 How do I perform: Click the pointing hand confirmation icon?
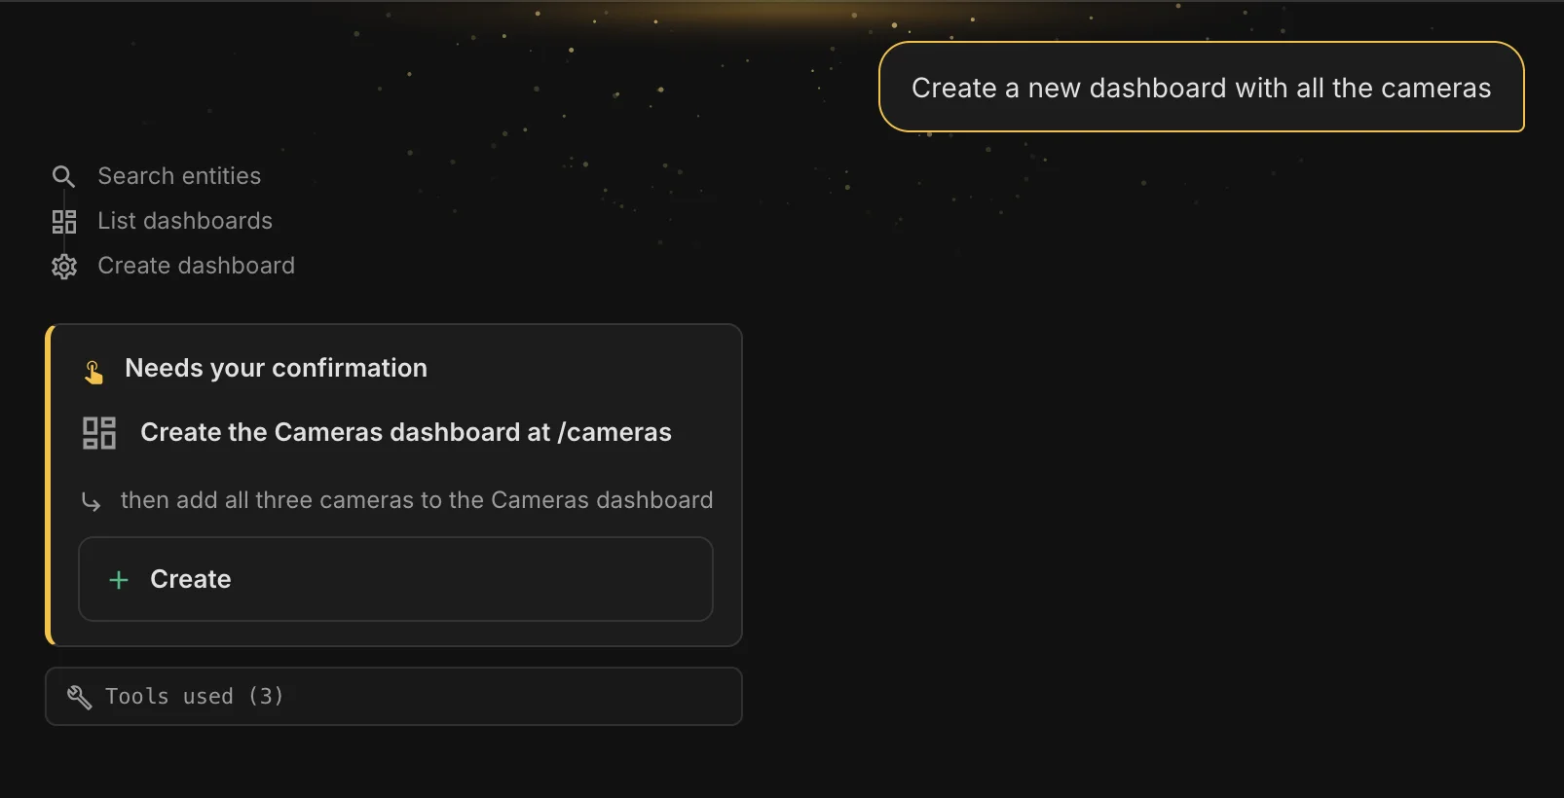93,372
